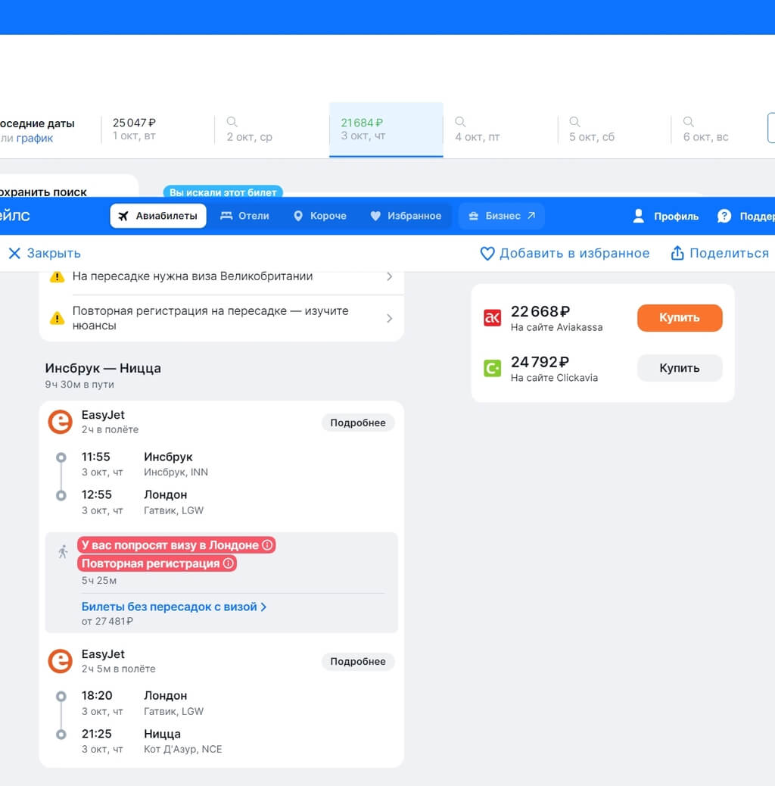This screenshot has width=775, height=786.
Task: Buy ticket on Aviakassa for 22 668₽
Action: [680, 318]
